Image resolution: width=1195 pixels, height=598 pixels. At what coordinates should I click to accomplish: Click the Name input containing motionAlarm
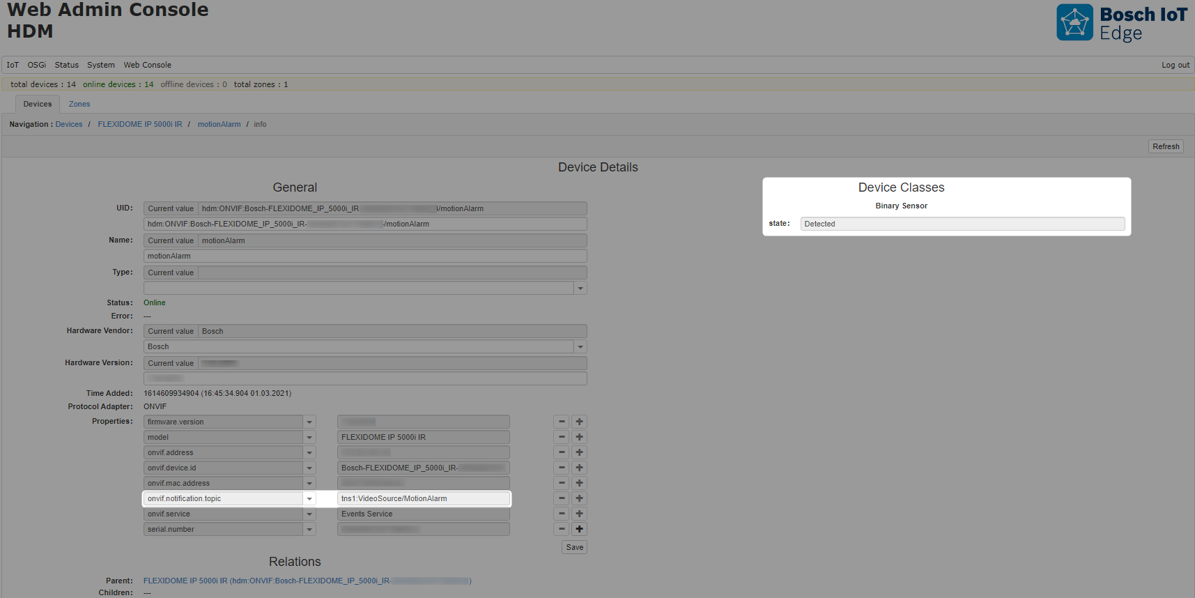(365, 256)
